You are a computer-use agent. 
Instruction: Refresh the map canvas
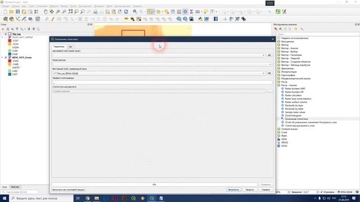coord(126,12)
